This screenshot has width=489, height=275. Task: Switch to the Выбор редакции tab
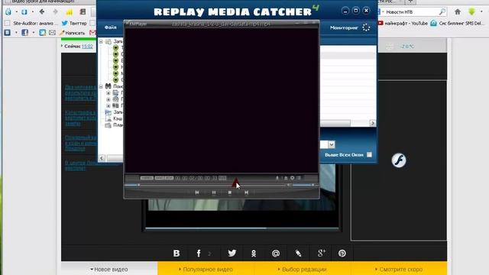tap(303, 269)
